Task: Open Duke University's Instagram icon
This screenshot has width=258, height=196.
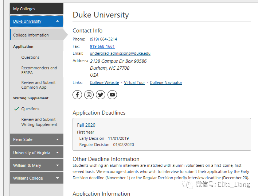Action: [x=89, y=95]
